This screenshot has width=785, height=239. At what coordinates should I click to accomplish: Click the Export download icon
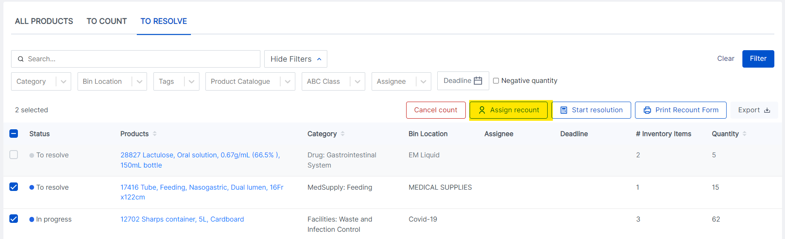pyautogui.click(x=767, y=110)
